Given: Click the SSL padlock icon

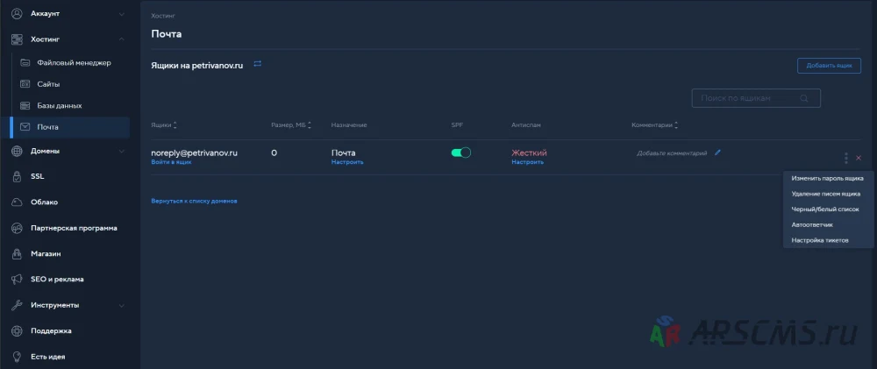Looking at the screenshot, I should 17,176.
